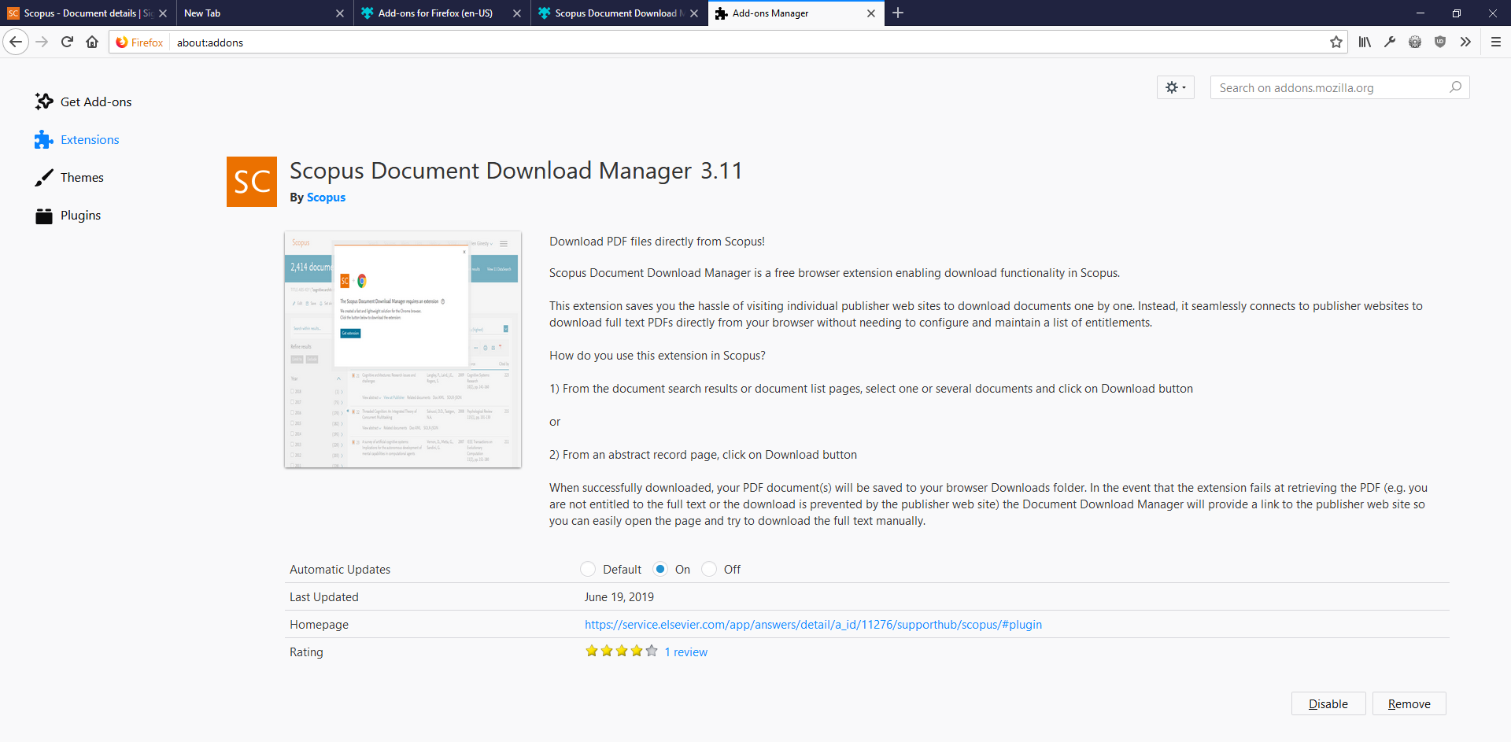1511x742 pixels.
Task: Select Extensions in the sidebar
Action: tap(77, 139)
